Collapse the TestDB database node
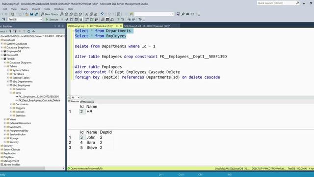 click(2, 59)
